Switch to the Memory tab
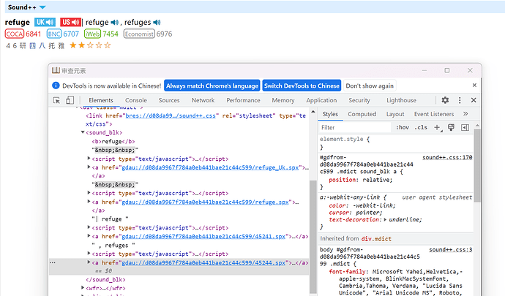Viewport: 505px width, 296px height. [283, 100]
